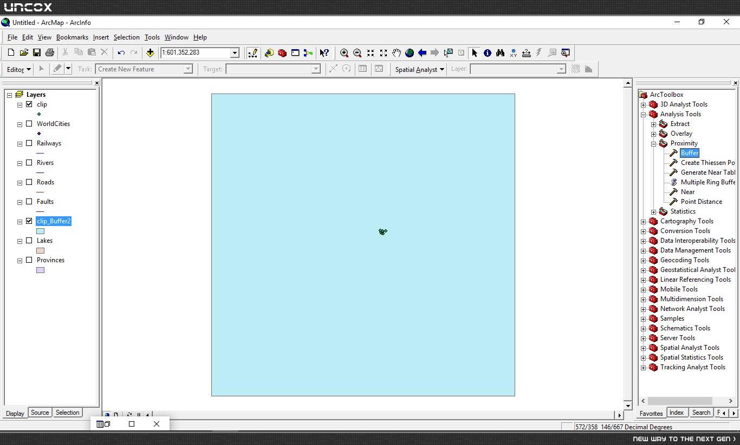
Task: Check the Provinces layer checkbox
Action: pos(29,260)
